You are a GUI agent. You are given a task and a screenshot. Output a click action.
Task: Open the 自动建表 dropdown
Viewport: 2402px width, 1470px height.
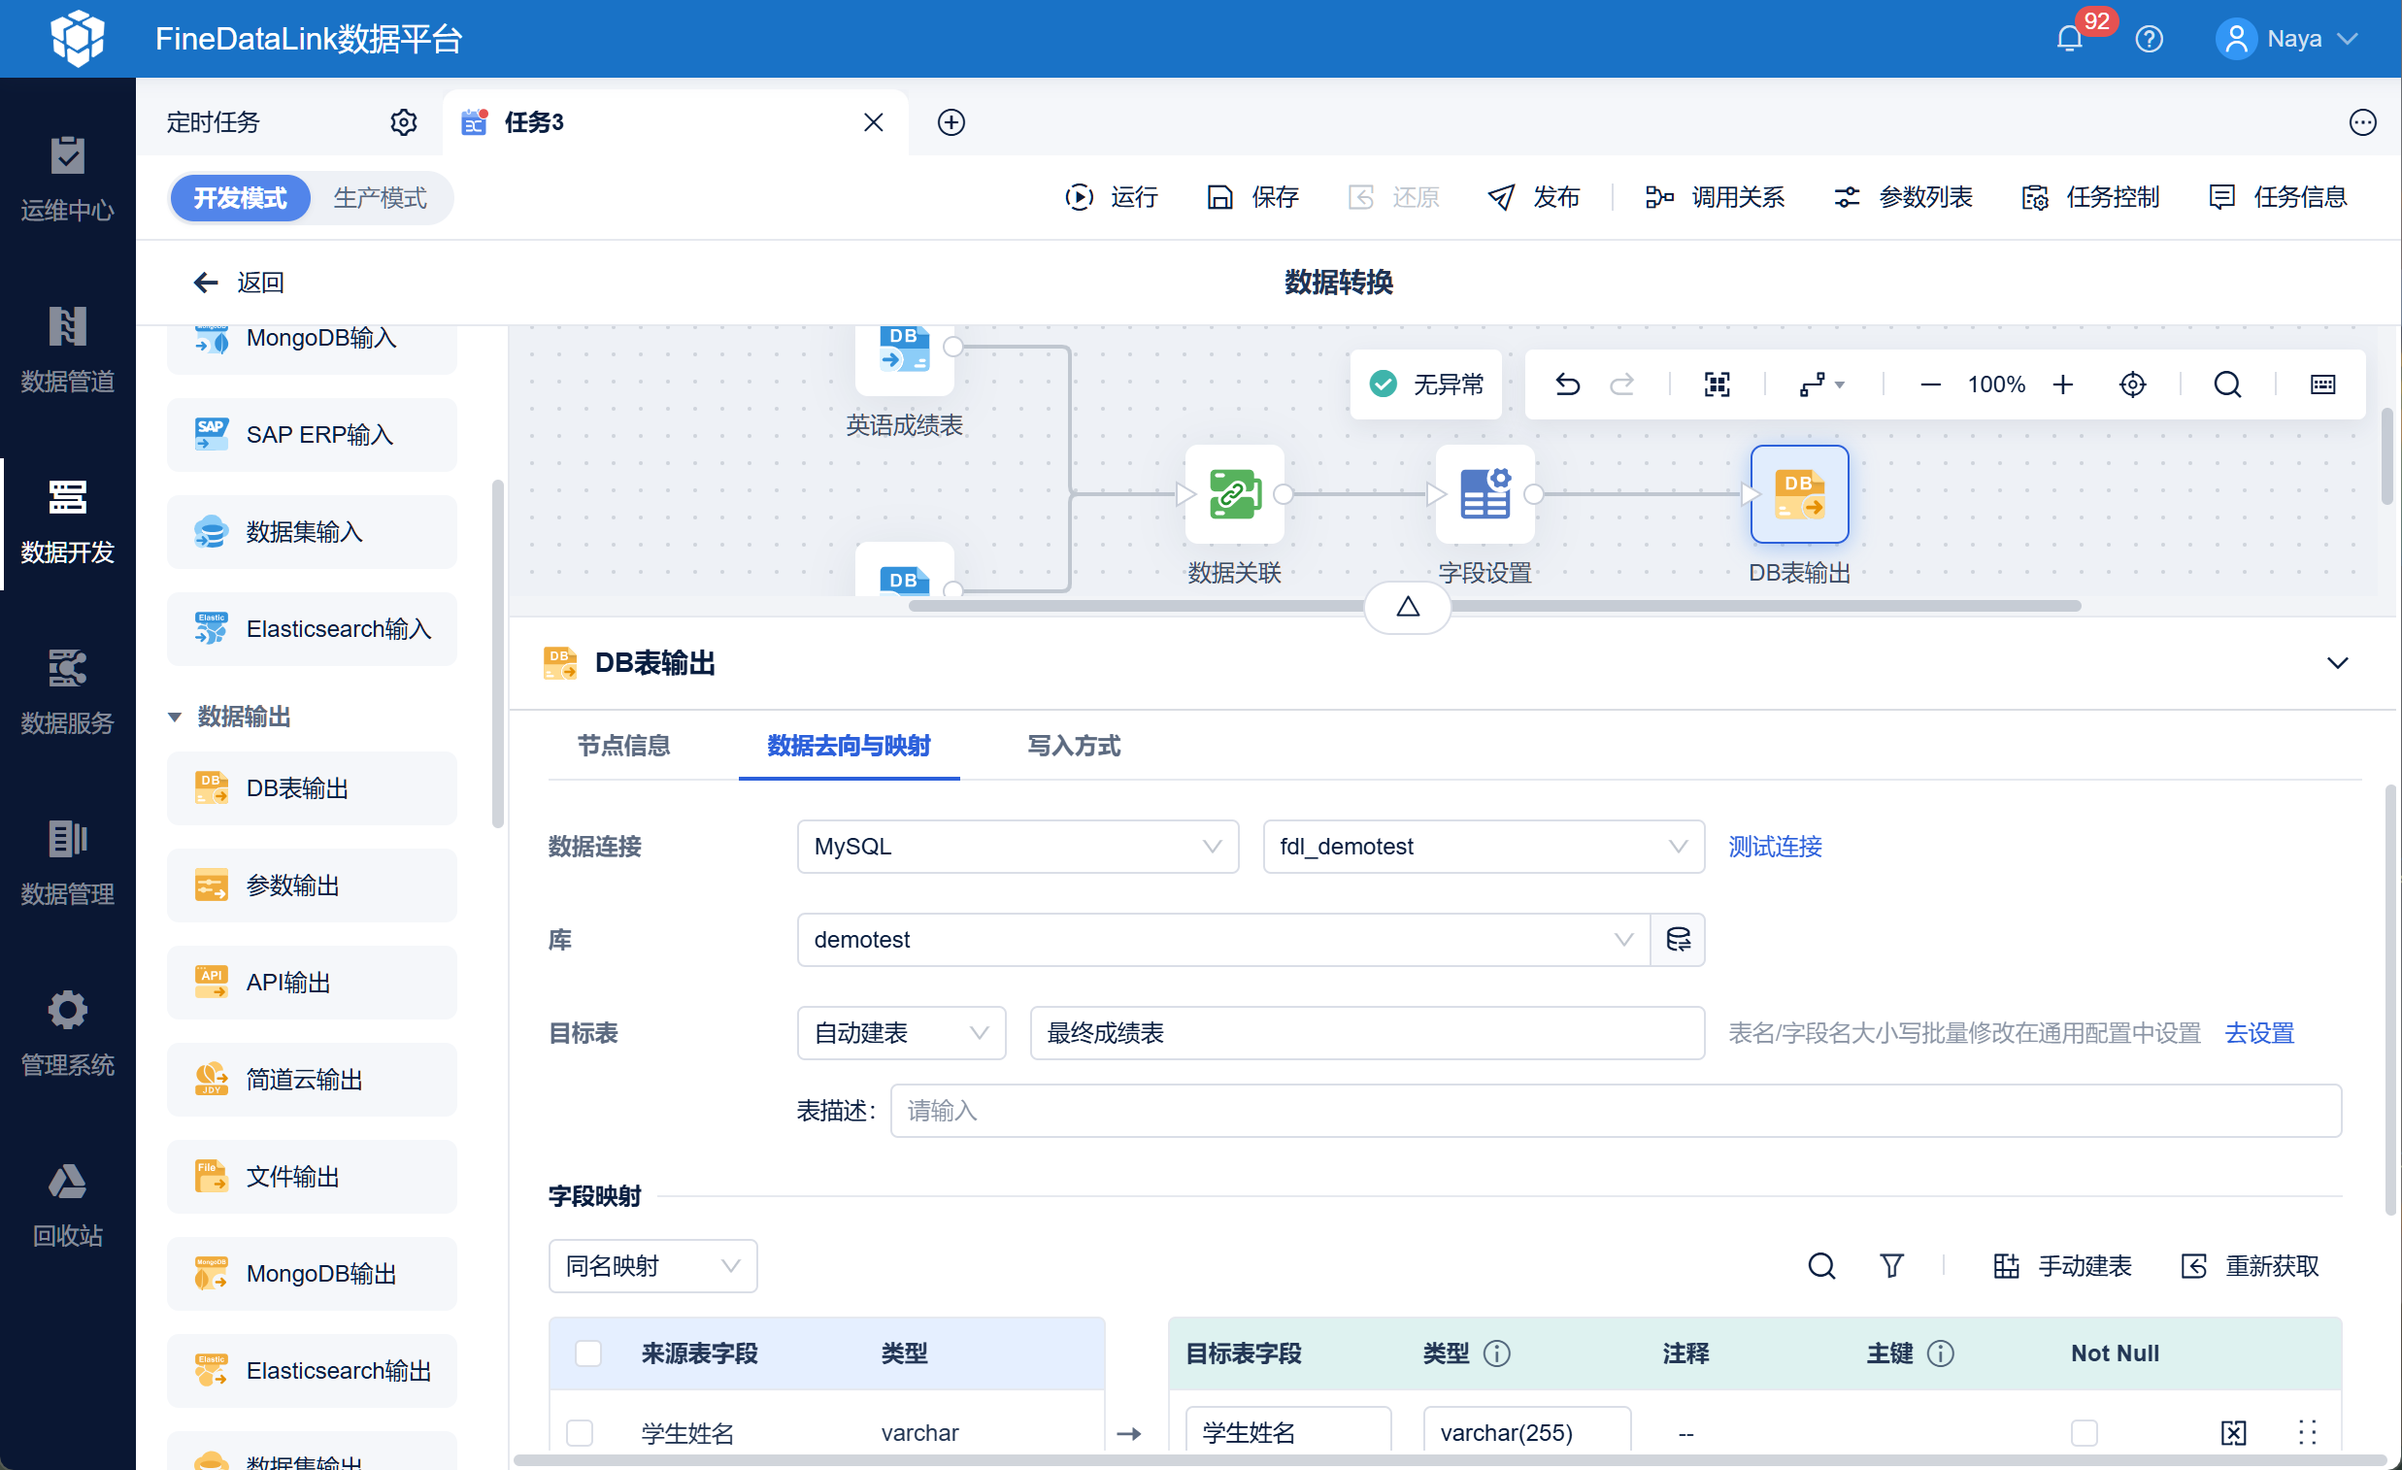click(x=901, y=1032)
